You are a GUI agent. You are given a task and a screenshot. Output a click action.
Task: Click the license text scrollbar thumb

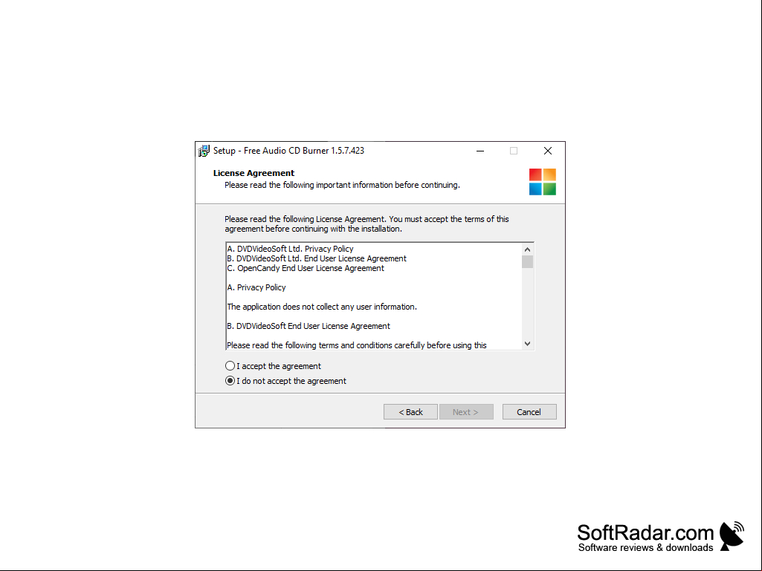click(527, 261)
